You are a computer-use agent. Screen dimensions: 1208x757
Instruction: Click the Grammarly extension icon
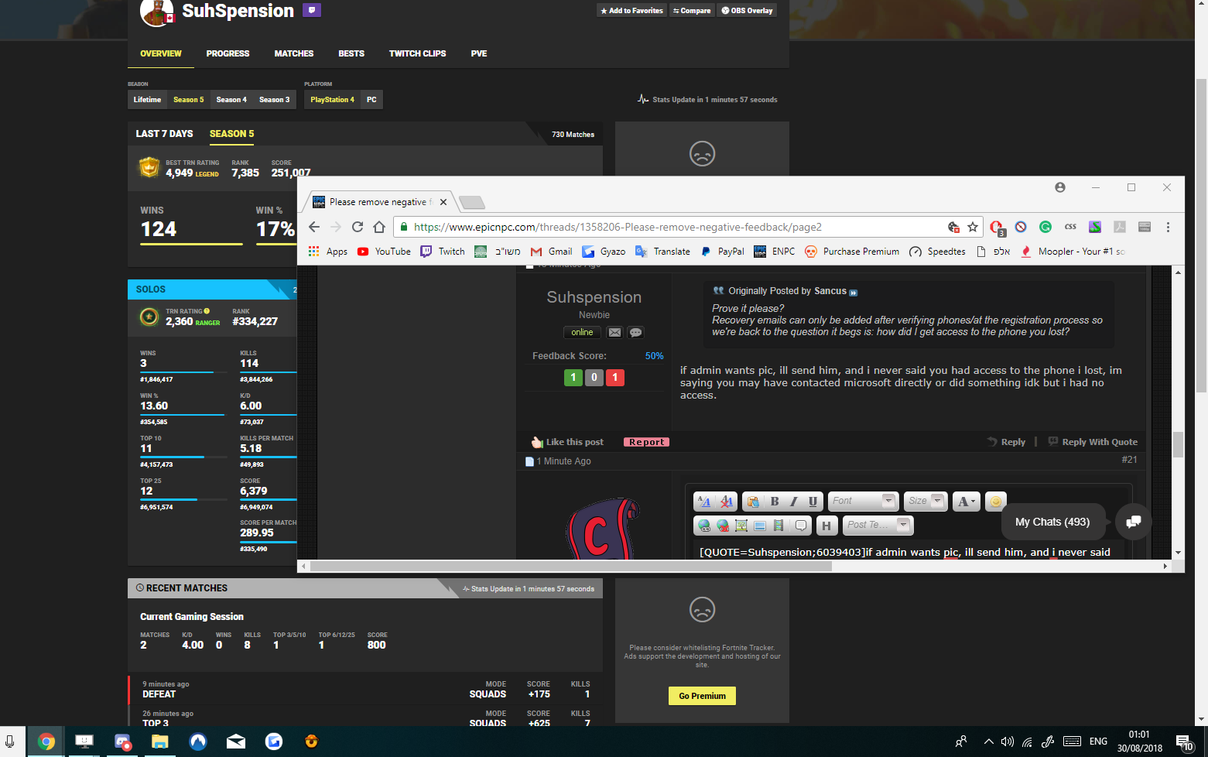coord(1045,227)
